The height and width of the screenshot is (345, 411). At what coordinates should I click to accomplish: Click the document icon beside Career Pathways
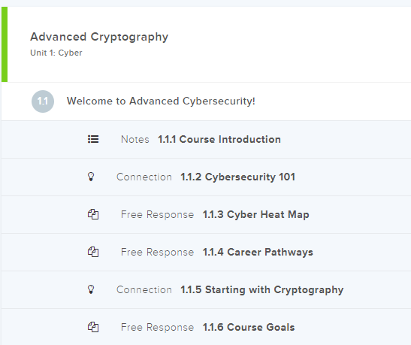point(93,252)
